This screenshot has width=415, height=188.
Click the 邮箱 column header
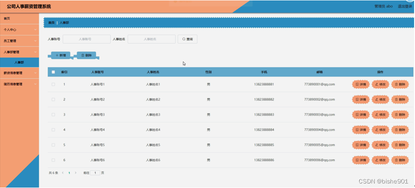click(320, 72)
